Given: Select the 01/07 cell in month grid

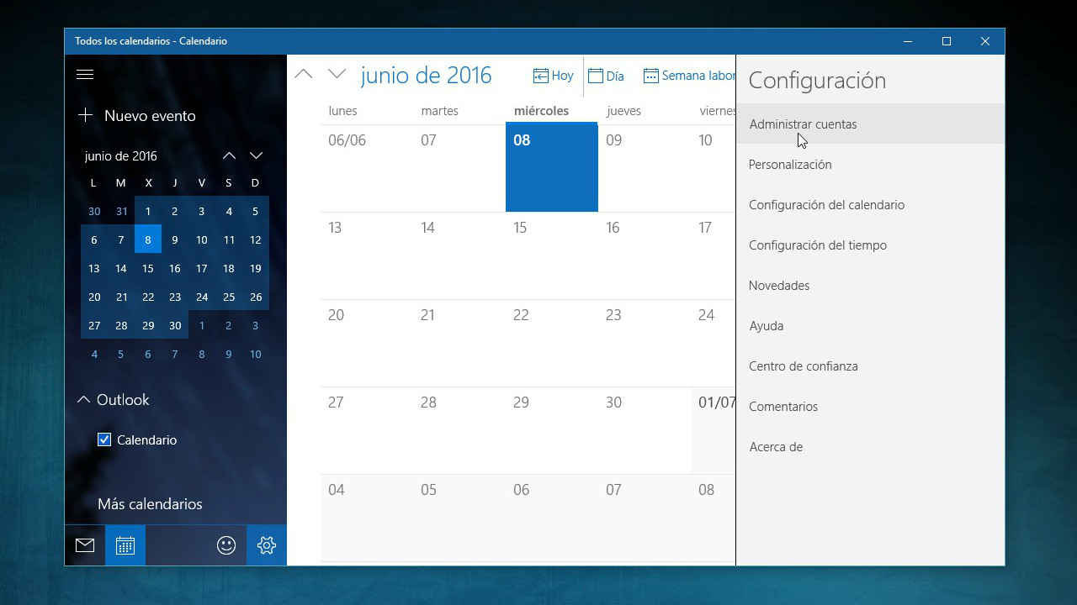Looking at the screenshot, I should pos(714,430).
